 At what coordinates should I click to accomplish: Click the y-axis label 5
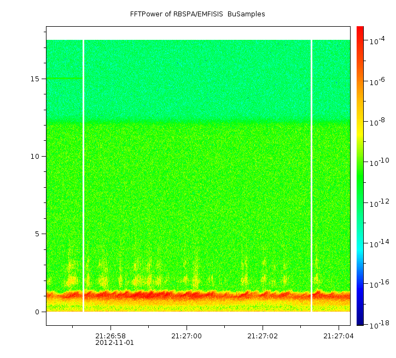(37, 234)
